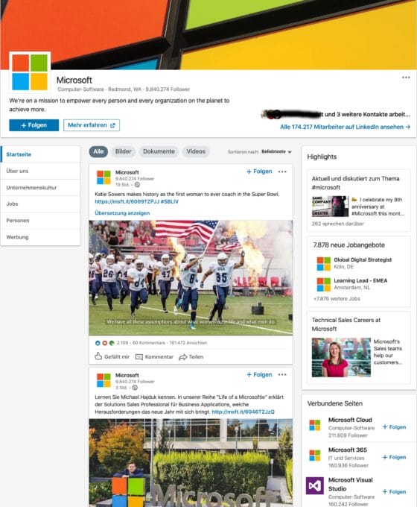The width and height of the screenshot is (417, 507).
Task: Open Technical Sales Careers at Microsoft heading
Action: [x=346, y=324]
